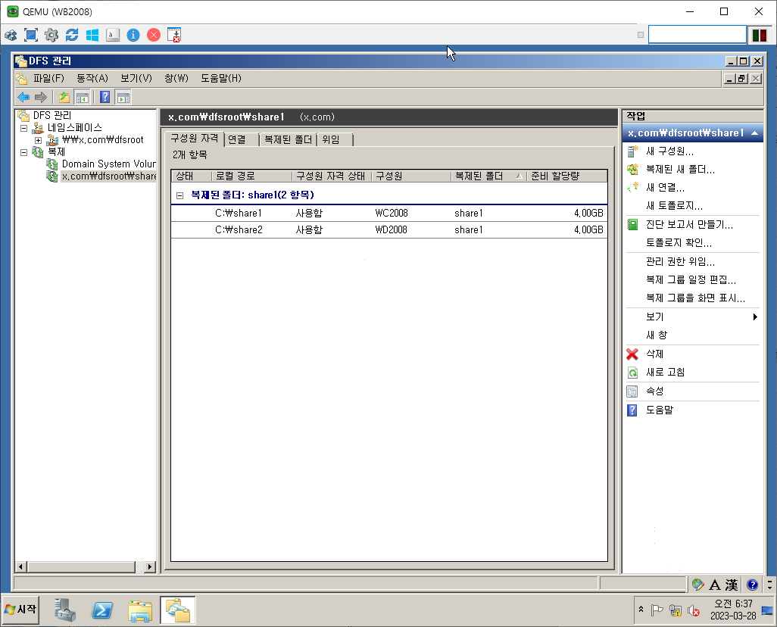This screenshot has height=627, width=777.
Task: Click the Windows logo icon in QEMU toolbar
Action: [92, 35]
